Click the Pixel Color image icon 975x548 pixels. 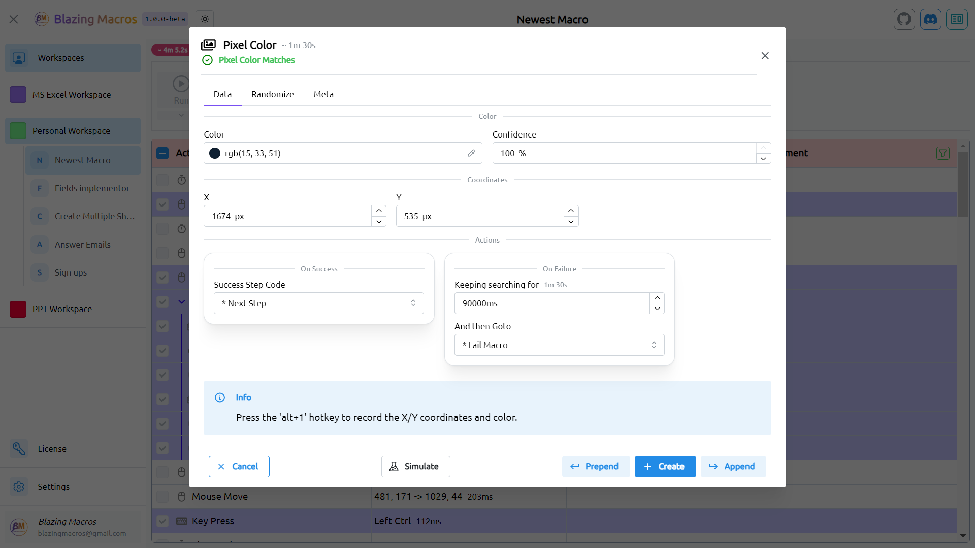click(x=208, y=45)
